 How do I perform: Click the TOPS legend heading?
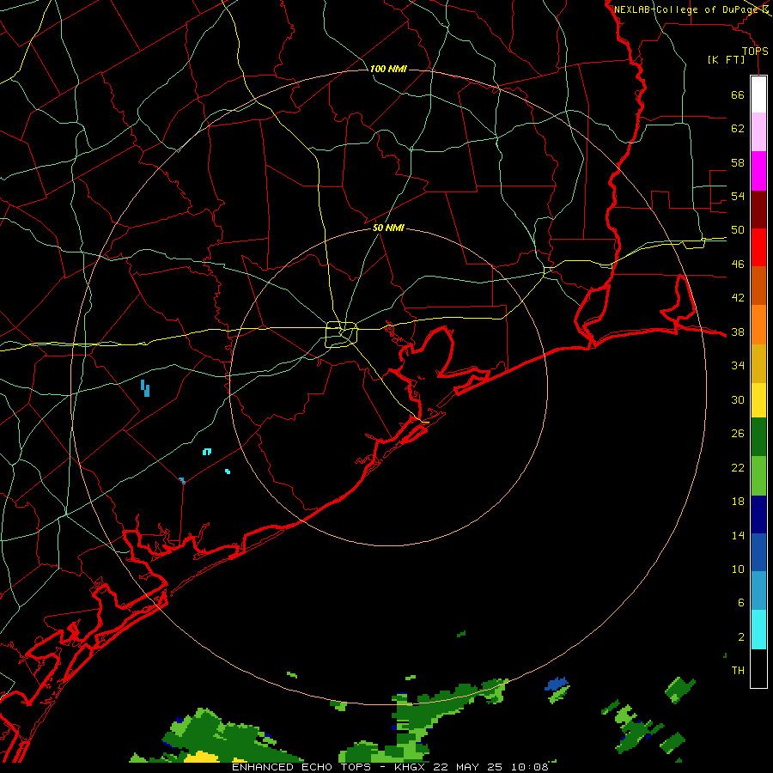pyautogui.click(x=755, y=52)
